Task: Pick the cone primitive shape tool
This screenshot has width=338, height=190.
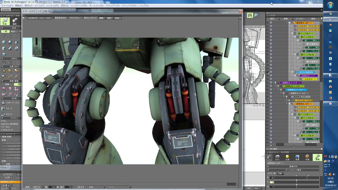Action: [16, 42]
